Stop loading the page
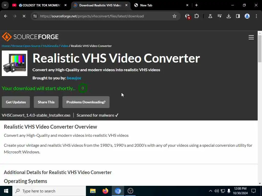The width and height of the screenshot is (262, 196). 24,16
